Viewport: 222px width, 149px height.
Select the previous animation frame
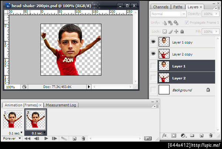pos(37,138)
